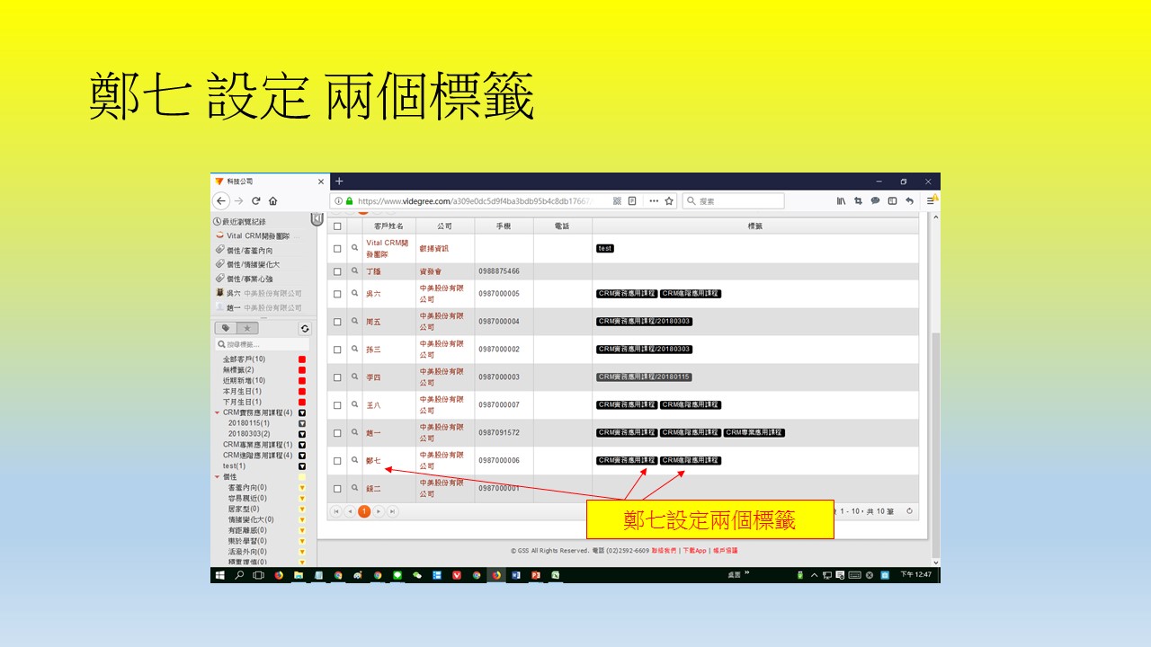This screenshot has height=647, width=1151.
Task: Open dropdown arrow beside 20180115(1)
Action: coord(302,423)
